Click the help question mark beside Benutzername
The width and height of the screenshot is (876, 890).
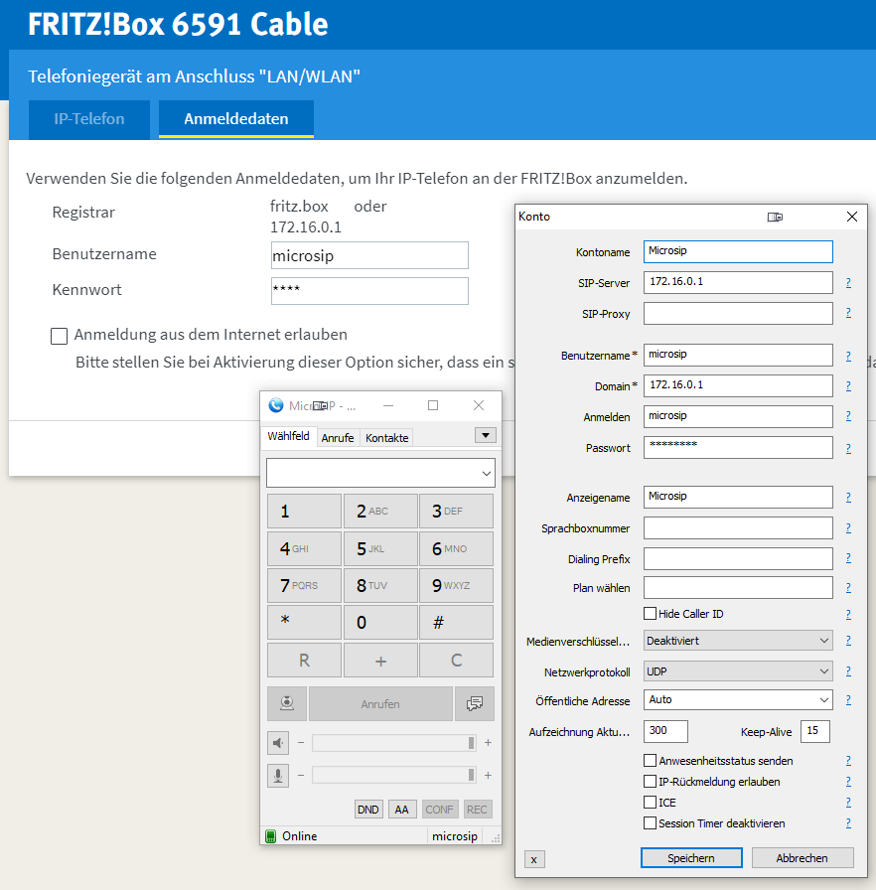point(848,356)
